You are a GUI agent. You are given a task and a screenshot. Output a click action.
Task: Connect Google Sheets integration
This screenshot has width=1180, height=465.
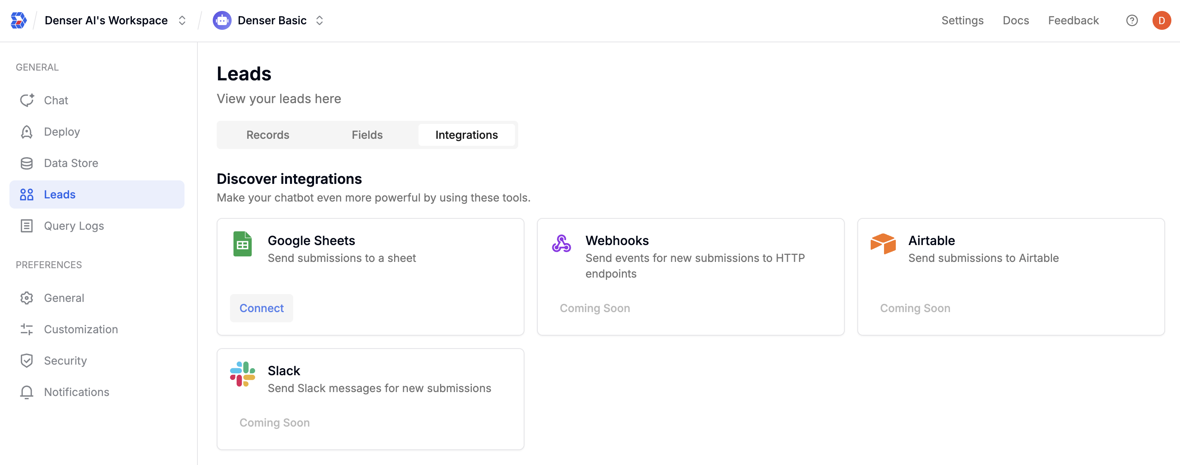(261, 308)
